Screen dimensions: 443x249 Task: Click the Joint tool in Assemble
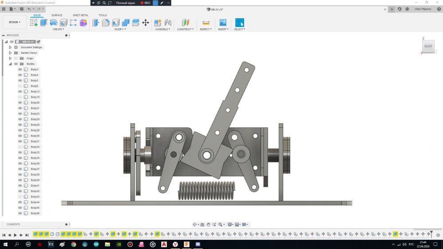(x=168, y=23)
